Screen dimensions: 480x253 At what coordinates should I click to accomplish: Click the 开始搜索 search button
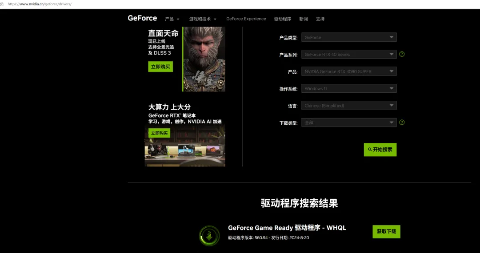tap(380, 150)
